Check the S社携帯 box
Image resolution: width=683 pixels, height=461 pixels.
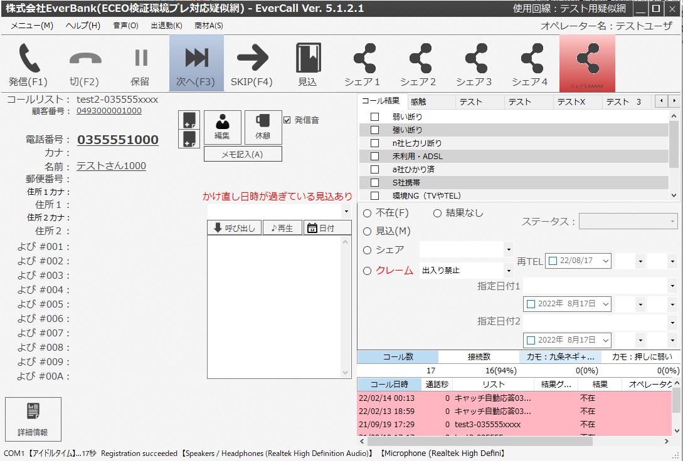(x=374, y=183)
